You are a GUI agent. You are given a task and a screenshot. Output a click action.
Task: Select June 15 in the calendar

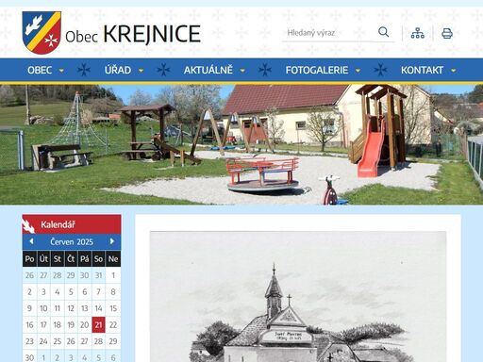[x=113, y=308]
